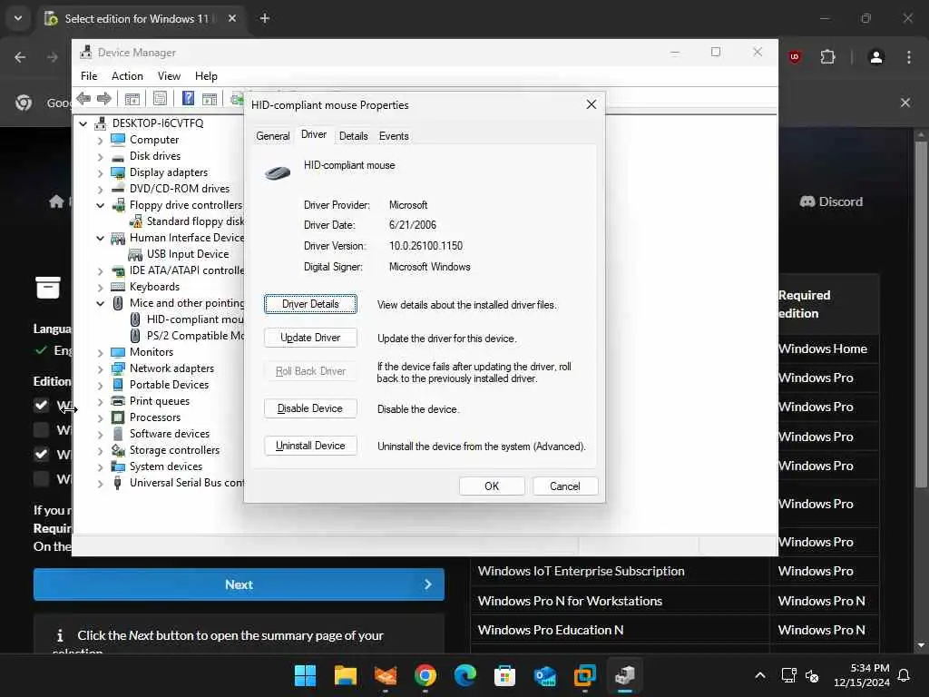Collapse the Floppy drive controllers category
This screenshot has height=697, width=929.
pyautogui.click(x=100, y=206)
